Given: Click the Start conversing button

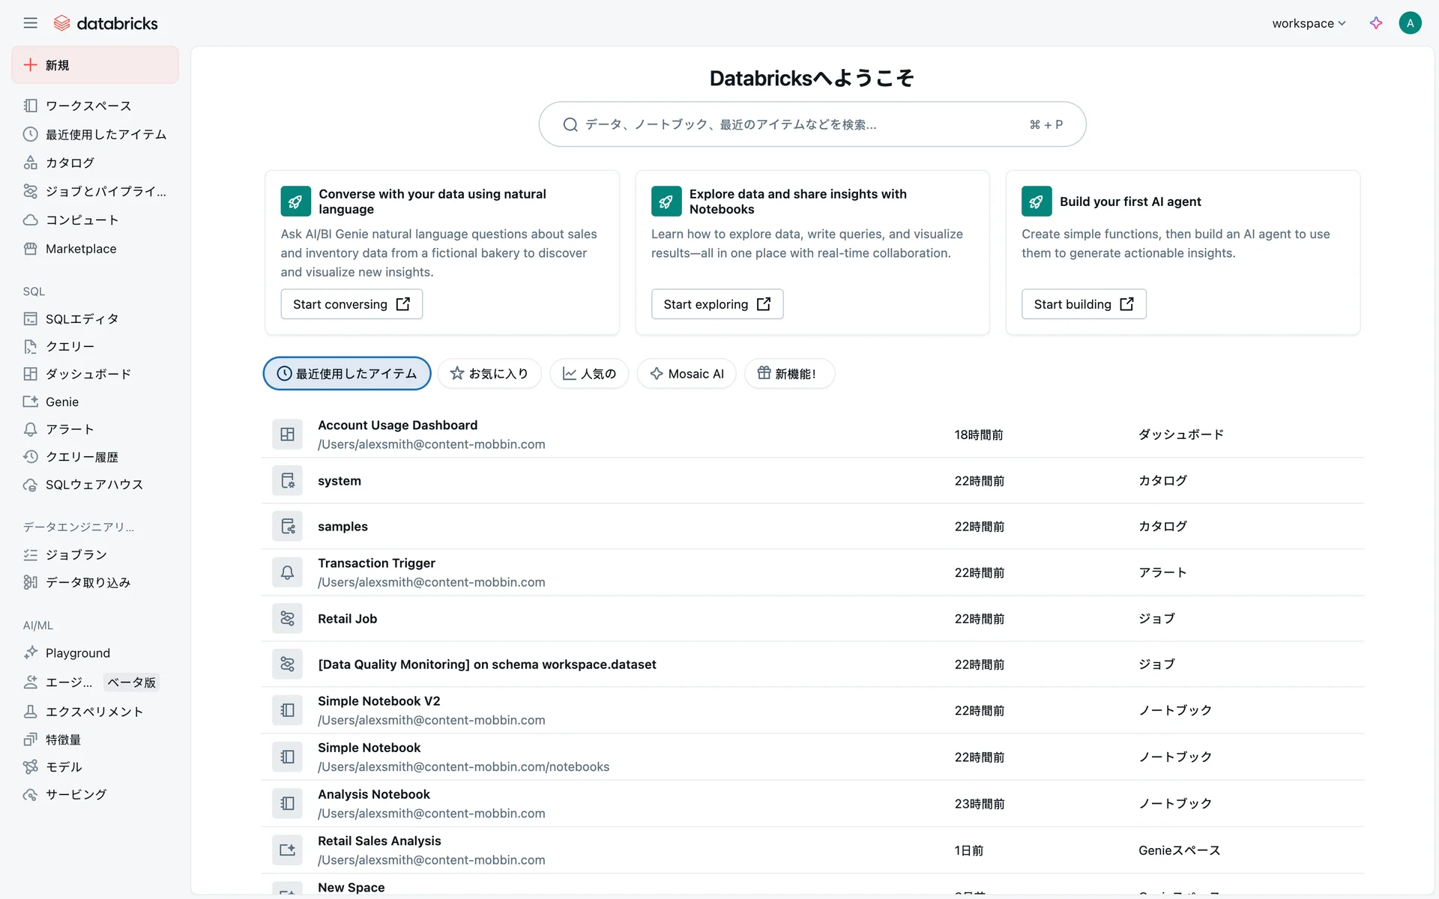Looking at the screenshot, I should click(352, 304).
